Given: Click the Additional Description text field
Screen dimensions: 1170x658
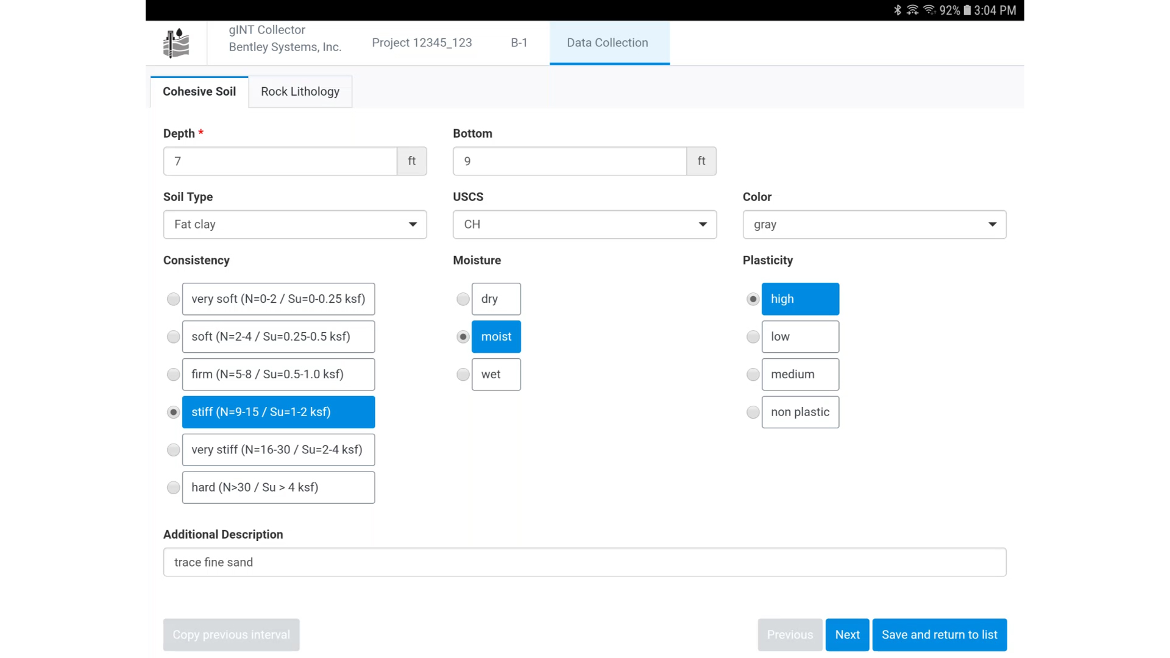Looking at the screenshot, I should (584, 562).
